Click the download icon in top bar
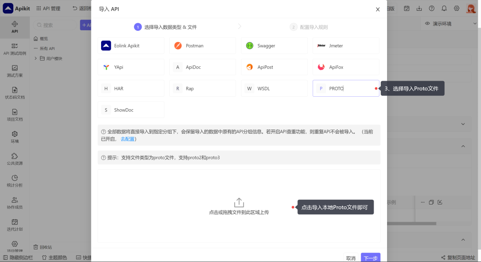The width and height of the screenshot is (481, 262). pyautogui.click(x=419, y=8)
